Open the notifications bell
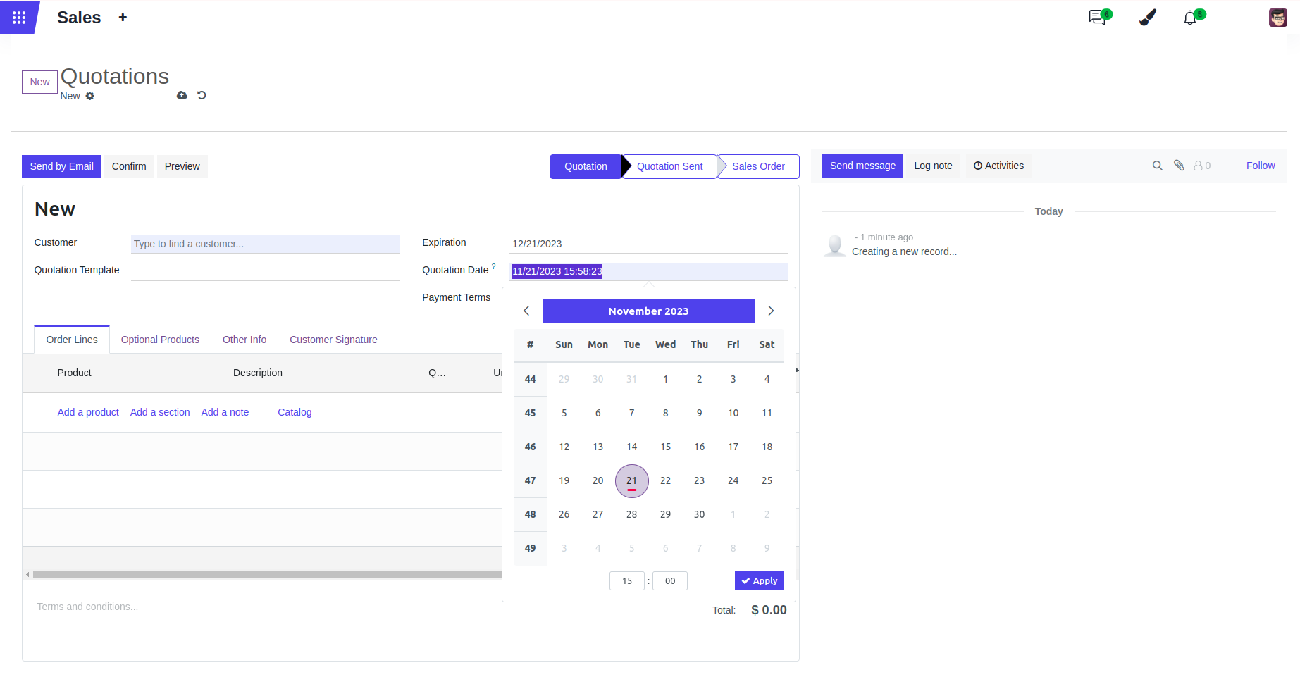This screenshot has height=677, width=1300. tap(1190, 18)
